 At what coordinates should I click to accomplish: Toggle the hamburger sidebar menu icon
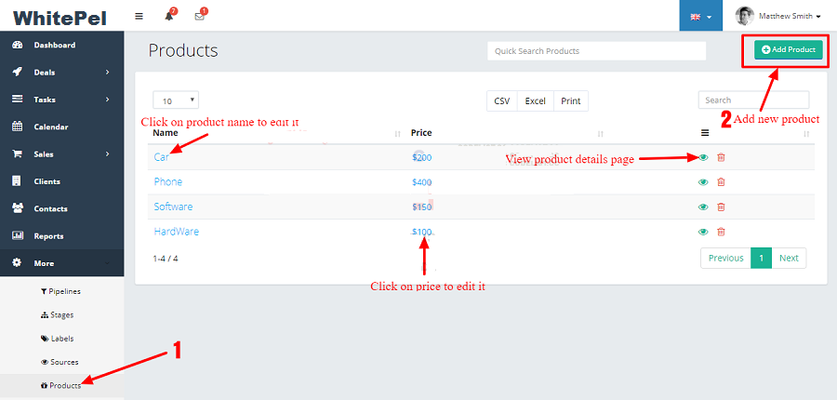click(139, 16)
